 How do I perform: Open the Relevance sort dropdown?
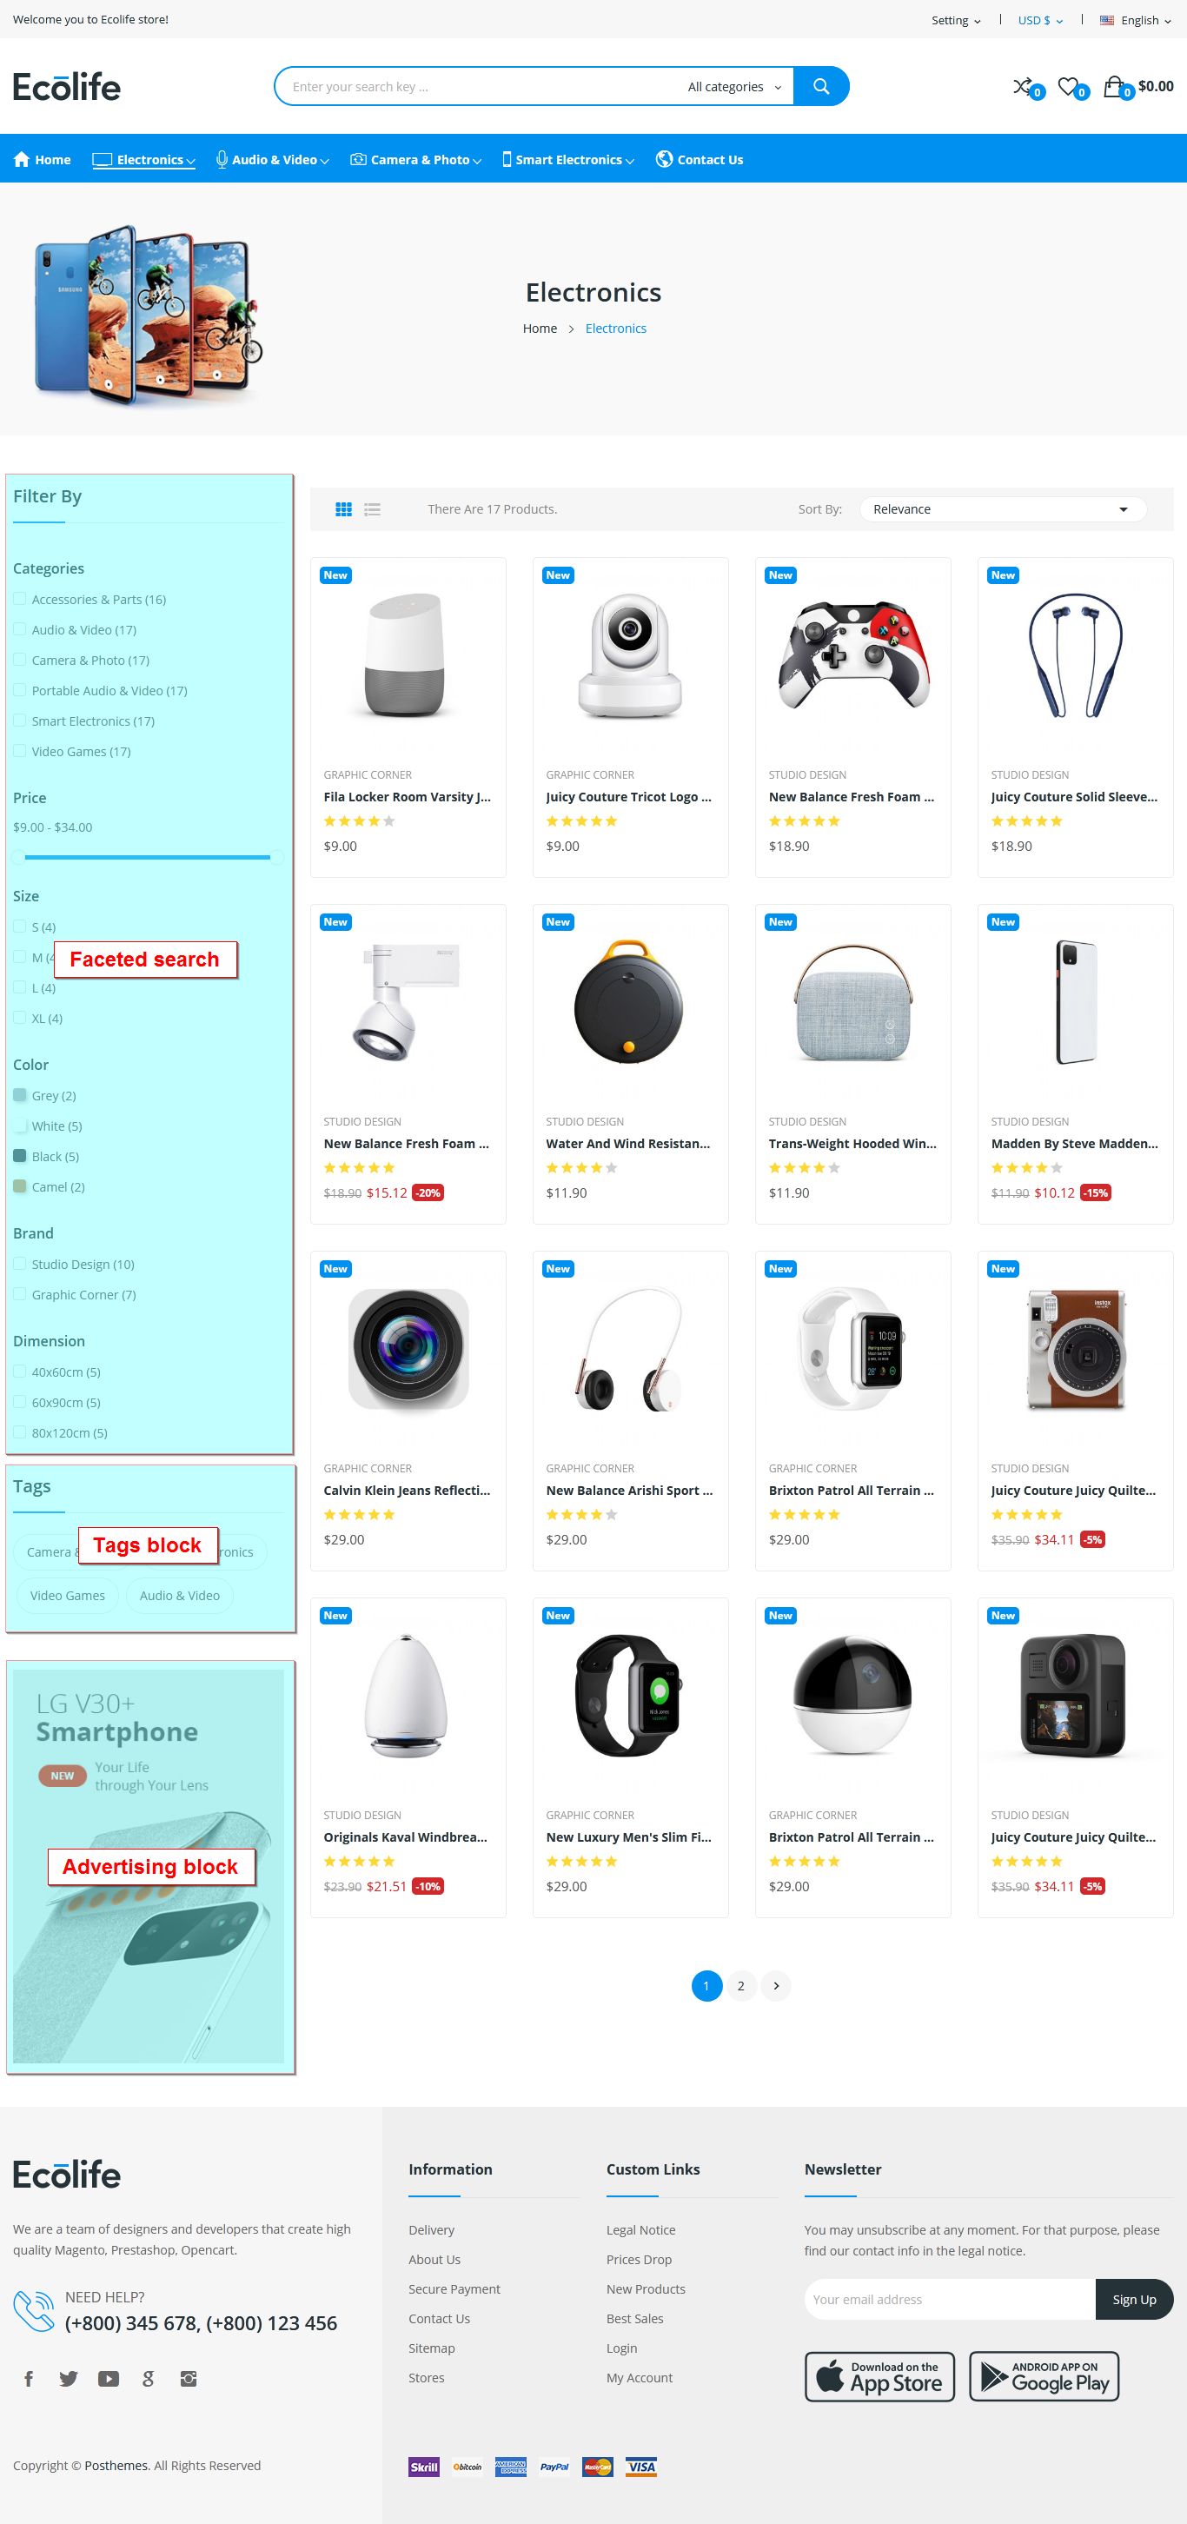click(x=1002, y=509)
